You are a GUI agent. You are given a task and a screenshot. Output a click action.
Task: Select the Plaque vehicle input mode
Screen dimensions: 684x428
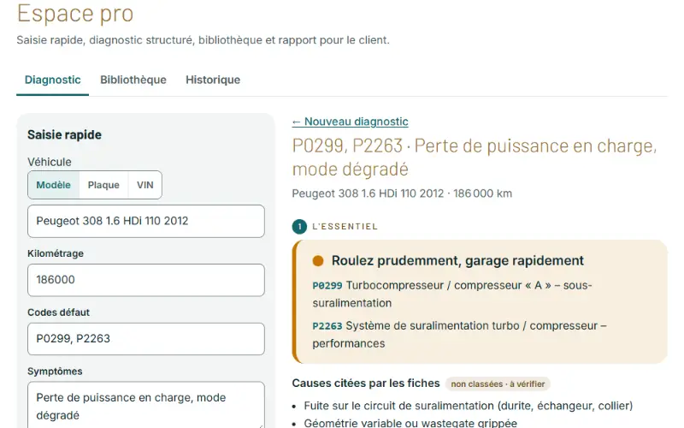point(103,185)
